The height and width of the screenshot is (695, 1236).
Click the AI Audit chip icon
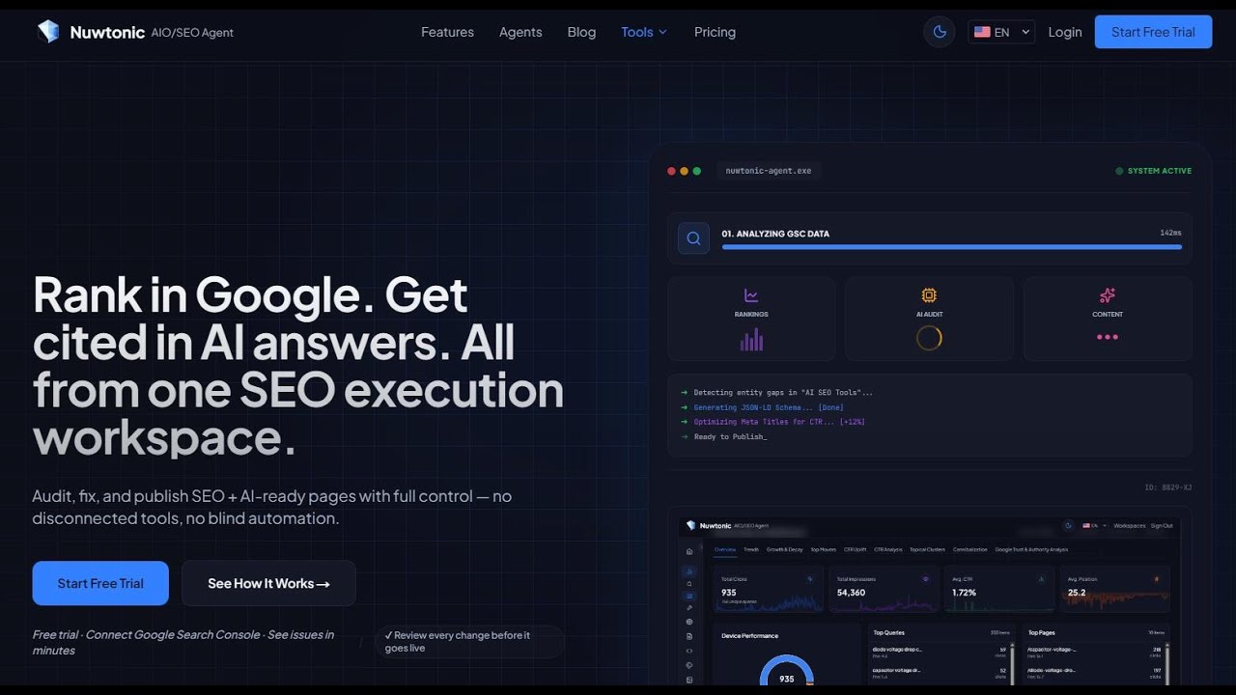pyautogui.click(x=929, y=295)
